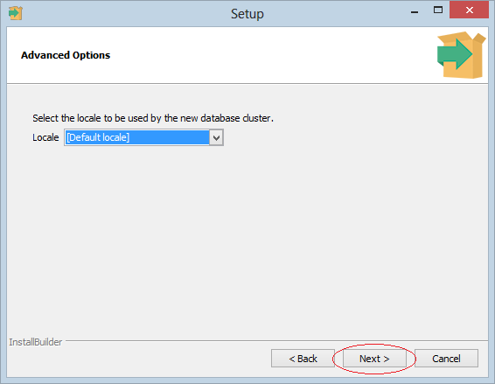The image size is (495, 384).
Task: Select the [Default locale] combo box field
Action: [143, 137]
